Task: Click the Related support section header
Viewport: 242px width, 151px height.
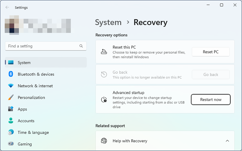Action: click(110, 126)
